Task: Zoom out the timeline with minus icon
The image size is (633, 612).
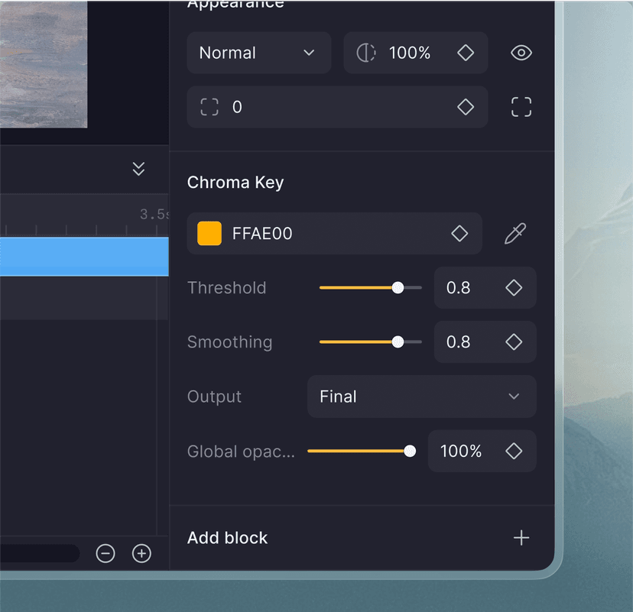Action: (105, 553)
